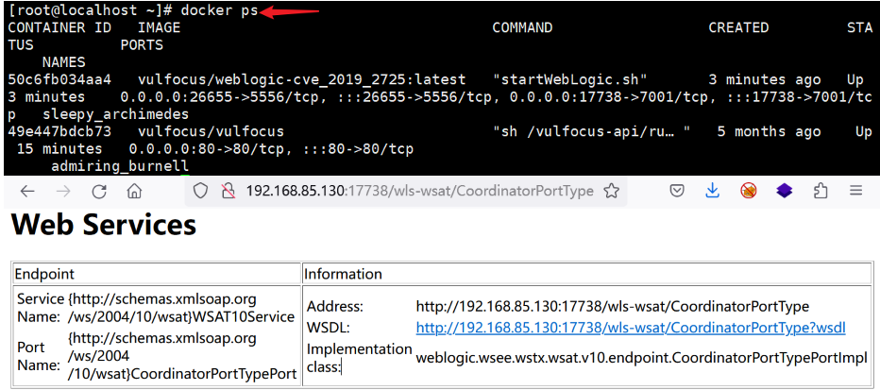This screenshot has width=880, height=390.
Task: Click the address bar URL field
Action: [420, 192]
